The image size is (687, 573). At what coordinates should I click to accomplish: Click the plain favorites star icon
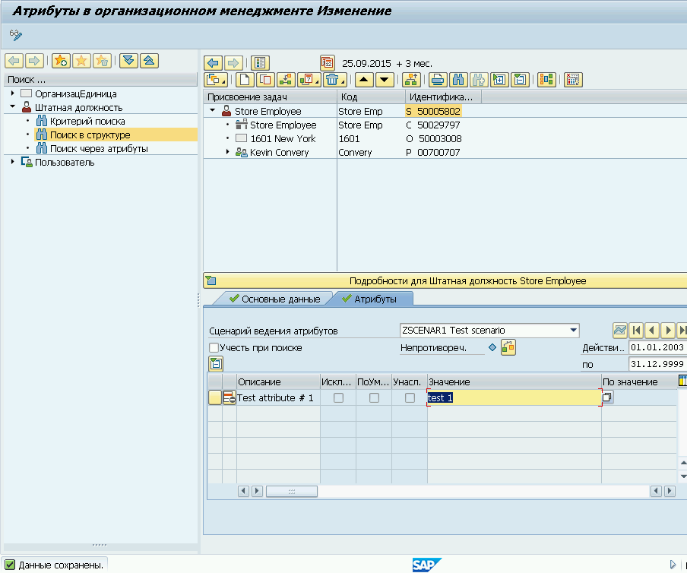81,61
